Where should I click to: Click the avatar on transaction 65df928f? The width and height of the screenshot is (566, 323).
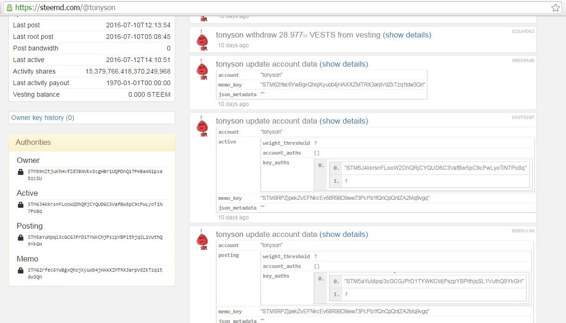pos(202,126)
